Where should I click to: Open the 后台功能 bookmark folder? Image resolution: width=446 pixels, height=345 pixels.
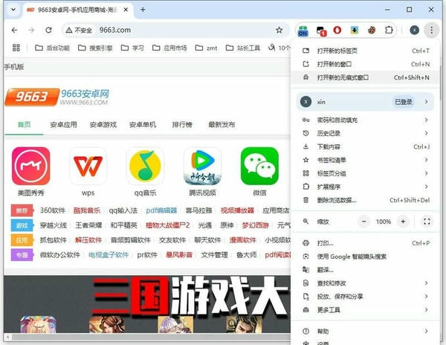(x=52, y=48)
